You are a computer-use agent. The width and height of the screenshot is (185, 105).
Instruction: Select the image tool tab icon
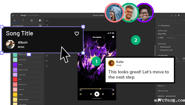(x=32, y=21)
